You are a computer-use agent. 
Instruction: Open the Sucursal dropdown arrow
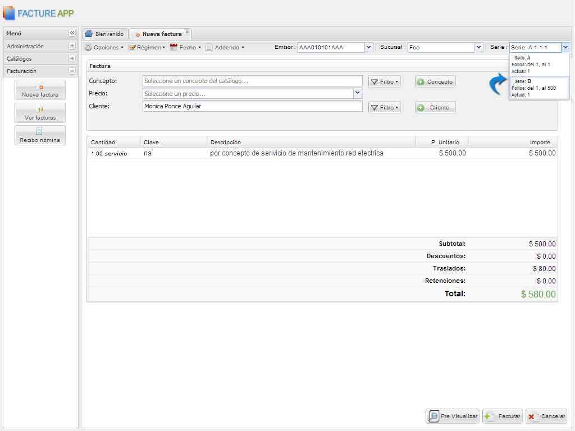(x=479, y=48)
